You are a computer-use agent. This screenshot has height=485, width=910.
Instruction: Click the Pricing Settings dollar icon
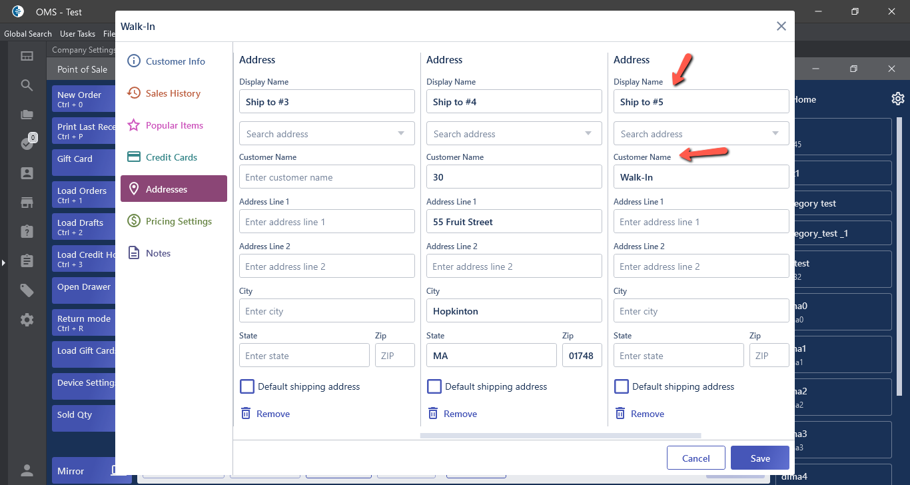pos(134,221)
